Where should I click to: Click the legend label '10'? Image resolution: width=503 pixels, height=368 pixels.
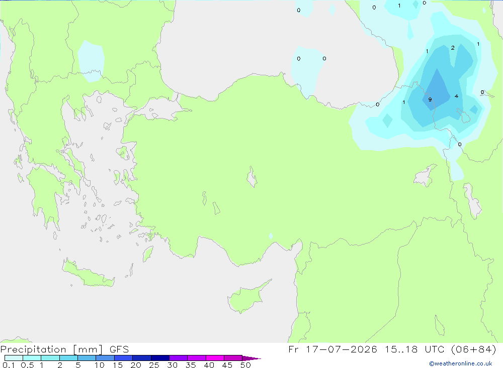[x=100, y=365]
